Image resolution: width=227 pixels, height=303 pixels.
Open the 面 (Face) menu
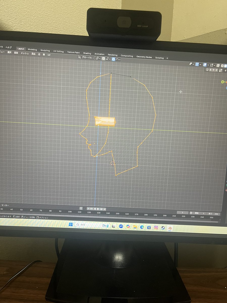(44, 54)
